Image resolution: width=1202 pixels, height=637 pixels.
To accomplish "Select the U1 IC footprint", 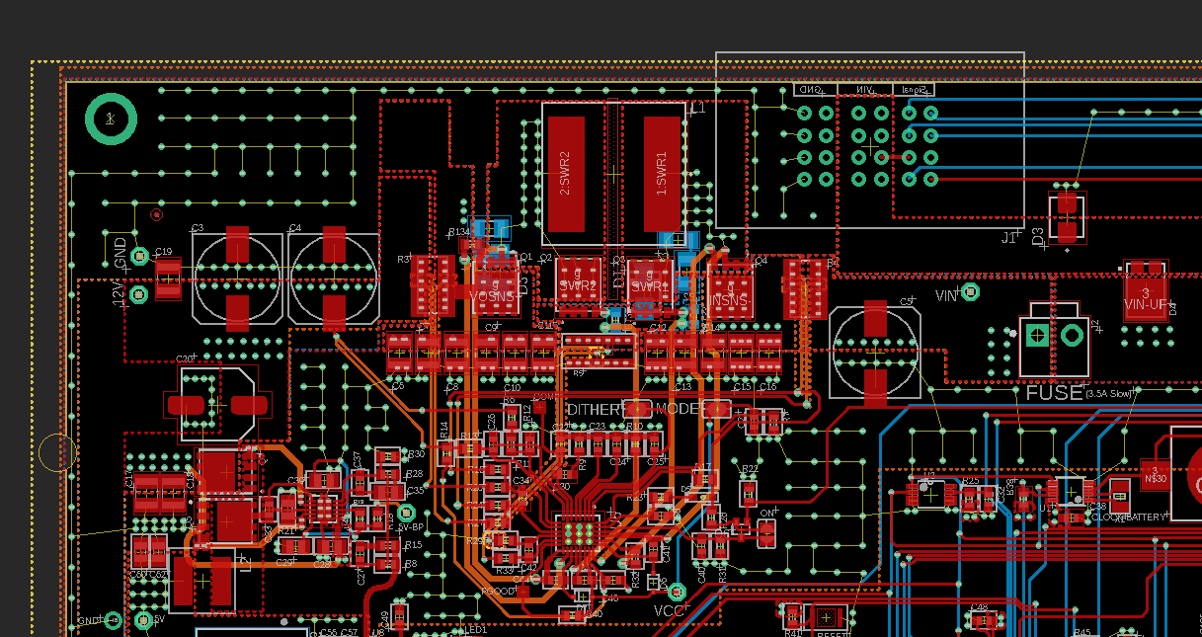I will (1072, 491).
